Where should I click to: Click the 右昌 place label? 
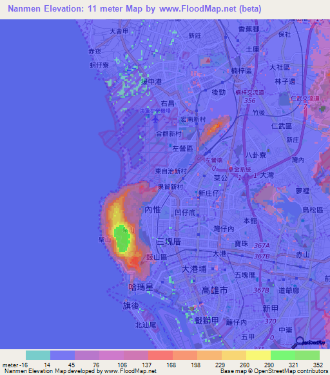[x=168, y=104]
